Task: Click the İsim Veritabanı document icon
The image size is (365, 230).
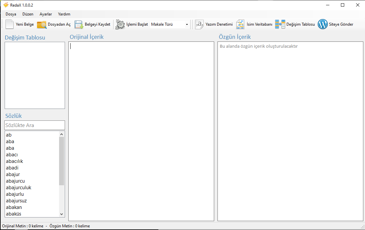Action: coord(240,24)
